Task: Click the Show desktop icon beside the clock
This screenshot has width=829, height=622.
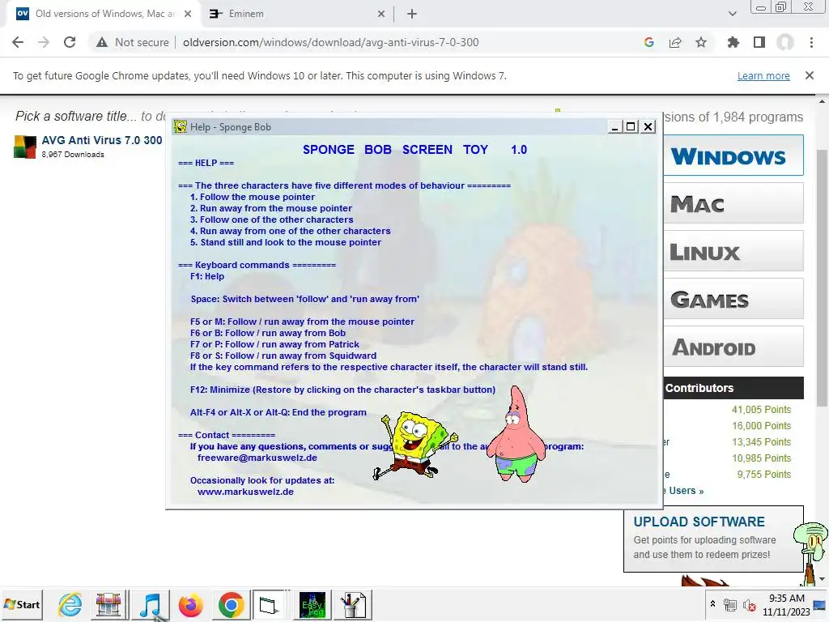Action: click(821, 604)
